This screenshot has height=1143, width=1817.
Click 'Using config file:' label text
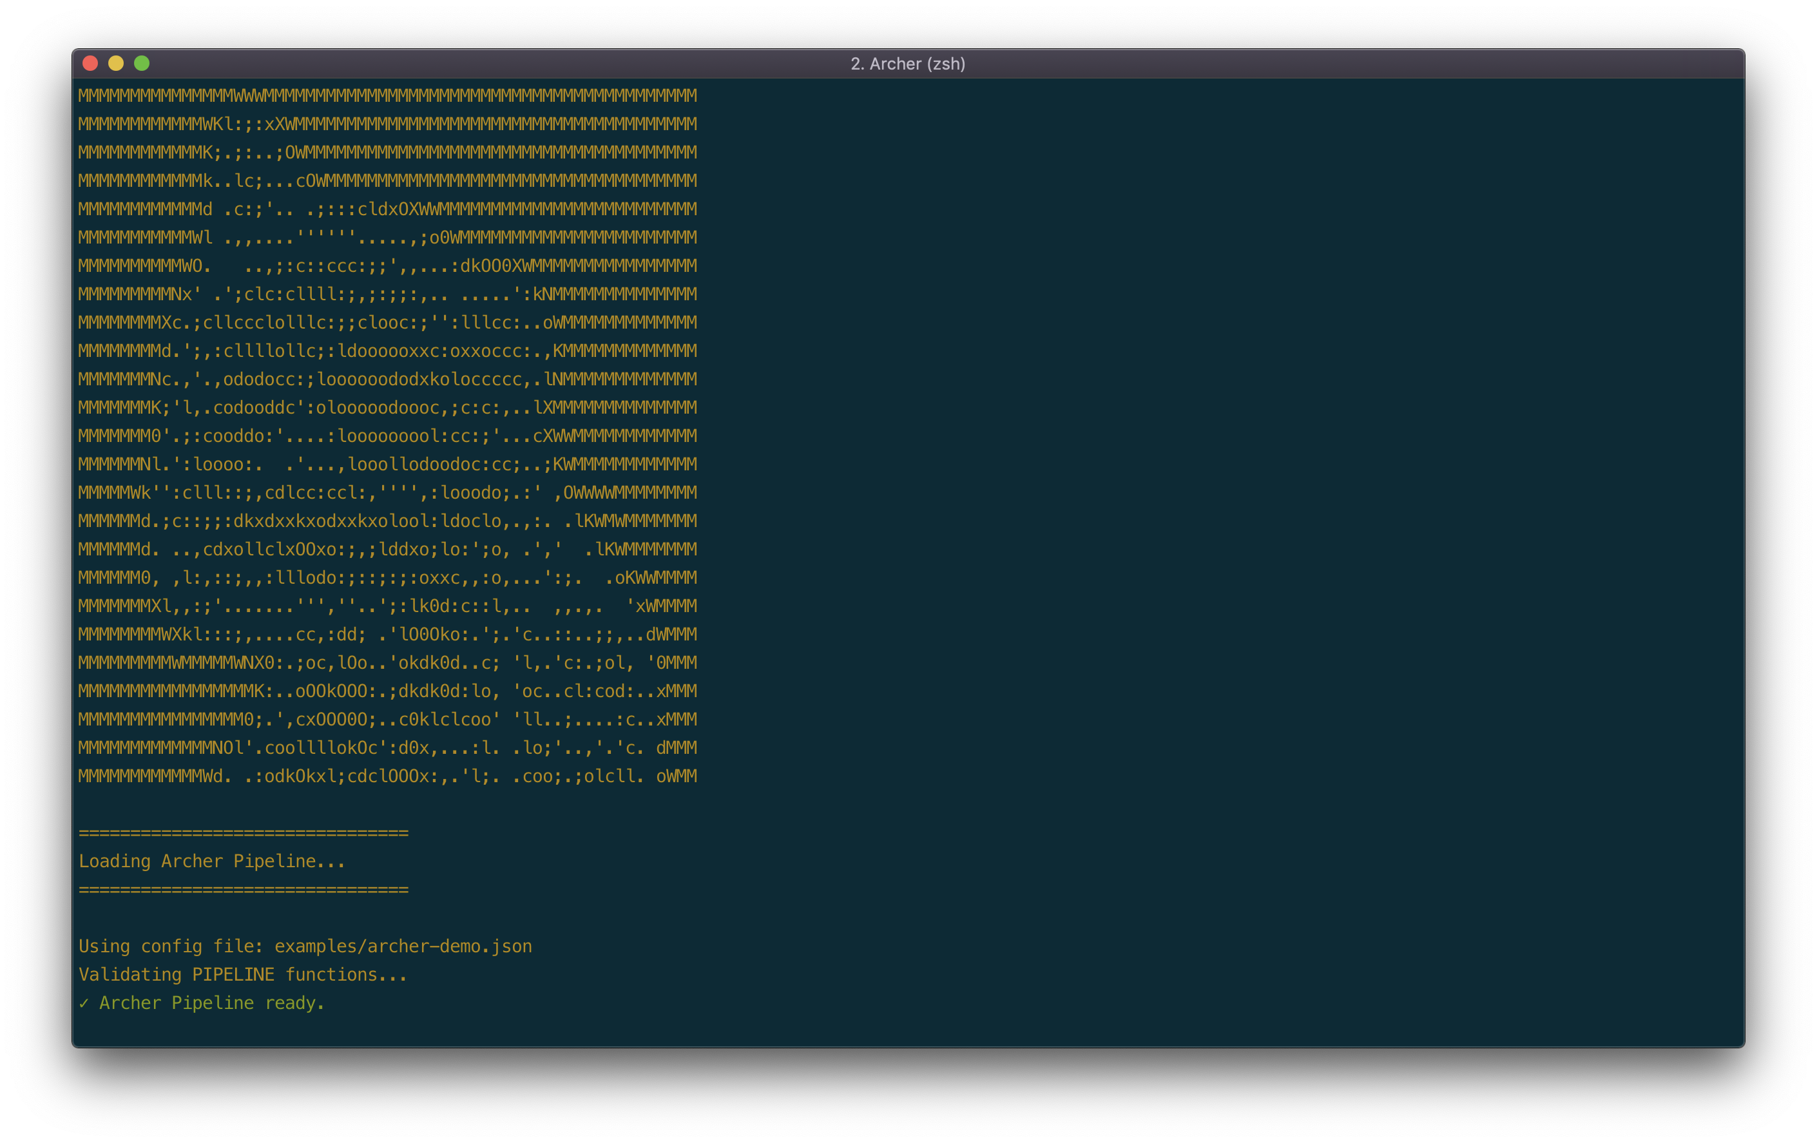171,946
